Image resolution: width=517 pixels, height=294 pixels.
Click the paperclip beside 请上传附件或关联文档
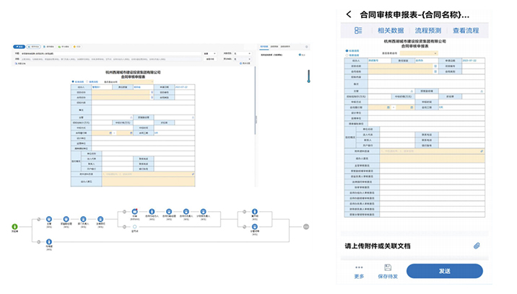(477, 246)
